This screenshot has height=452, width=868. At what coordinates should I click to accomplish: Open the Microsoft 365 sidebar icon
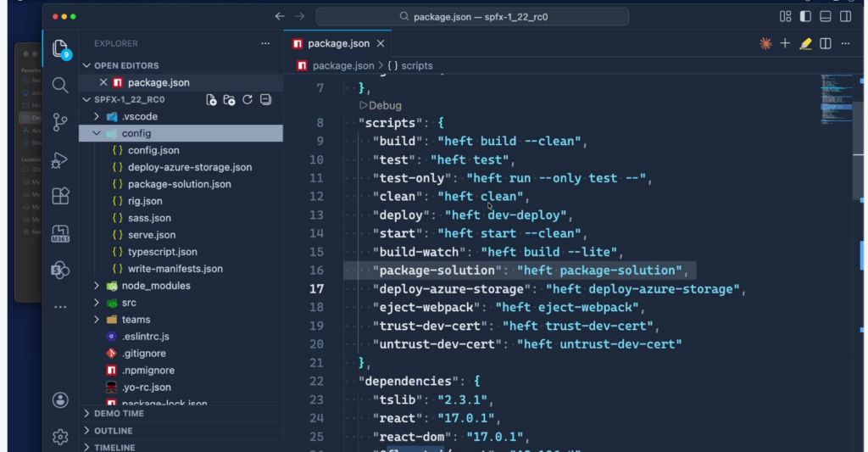[60, 233]
